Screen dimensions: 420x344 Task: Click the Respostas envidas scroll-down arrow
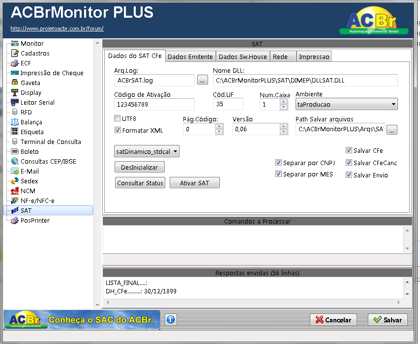pos(407,294)
